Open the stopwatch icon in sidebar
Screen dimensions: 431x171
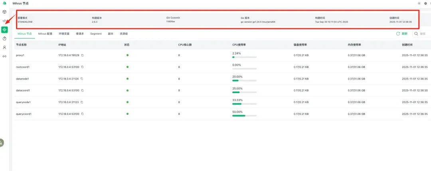coord(4,39)
